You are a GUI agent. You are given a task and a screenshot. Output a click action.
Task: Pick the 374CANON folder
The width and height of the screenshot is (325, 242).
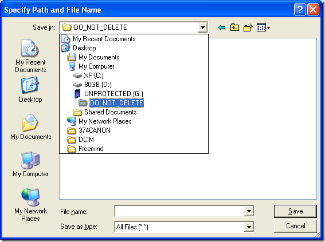click(134, 130)
